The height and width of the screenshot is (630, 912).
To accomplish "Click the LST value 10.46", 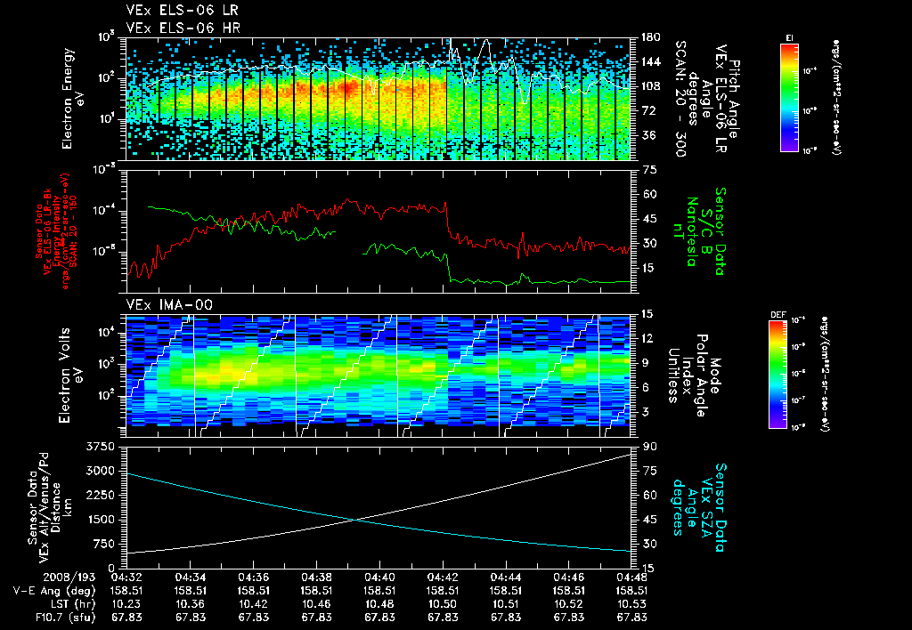I will [x=316, y=604].
